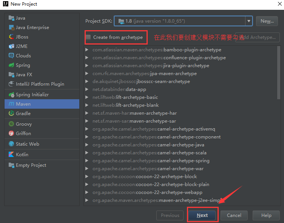Click the Previous button

tap(170, 215)
